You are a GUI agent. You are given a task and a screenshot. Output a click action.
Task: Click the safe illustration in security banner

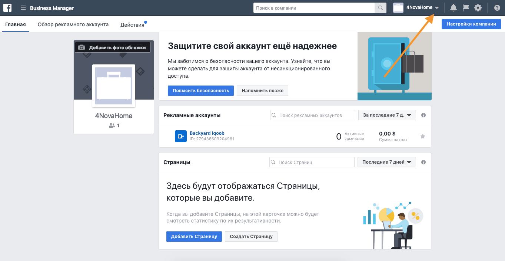pyautogui.click(x=395, y=66)
